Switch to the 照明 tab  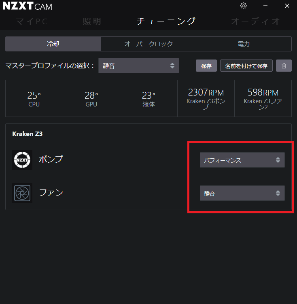92,21
